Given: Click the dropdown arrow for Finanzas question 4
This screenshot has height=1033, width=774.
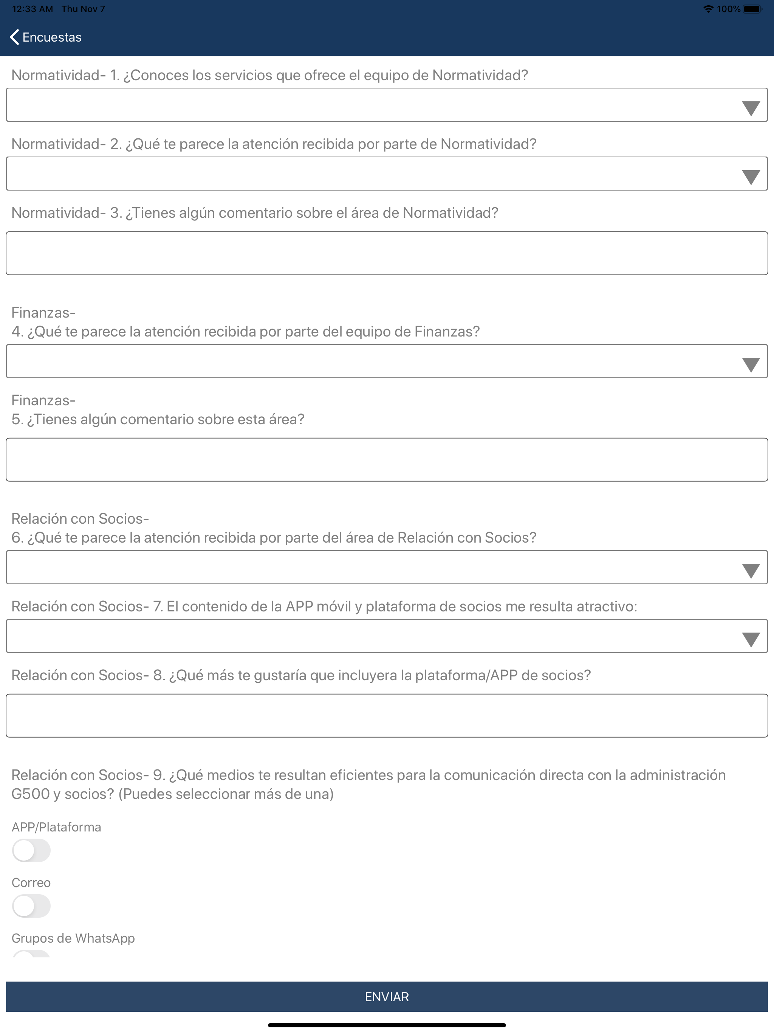Looking at the screenshot, I should [x=751, y=365].
